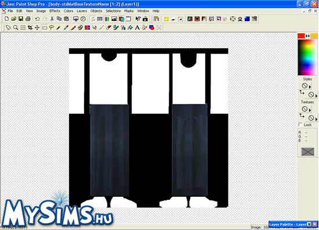The width and height of the screenshot is (319, 230).
Task: Toggle the Overview window button
Action: point(128,19)
